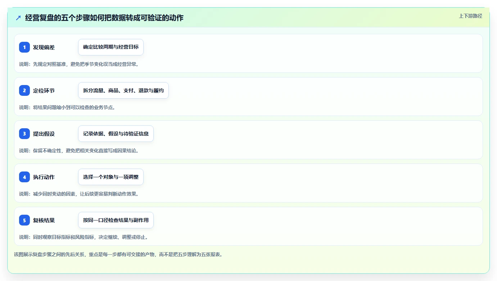
Task: Click the 发现偏差 step label
Action: (x=44, y=47)
